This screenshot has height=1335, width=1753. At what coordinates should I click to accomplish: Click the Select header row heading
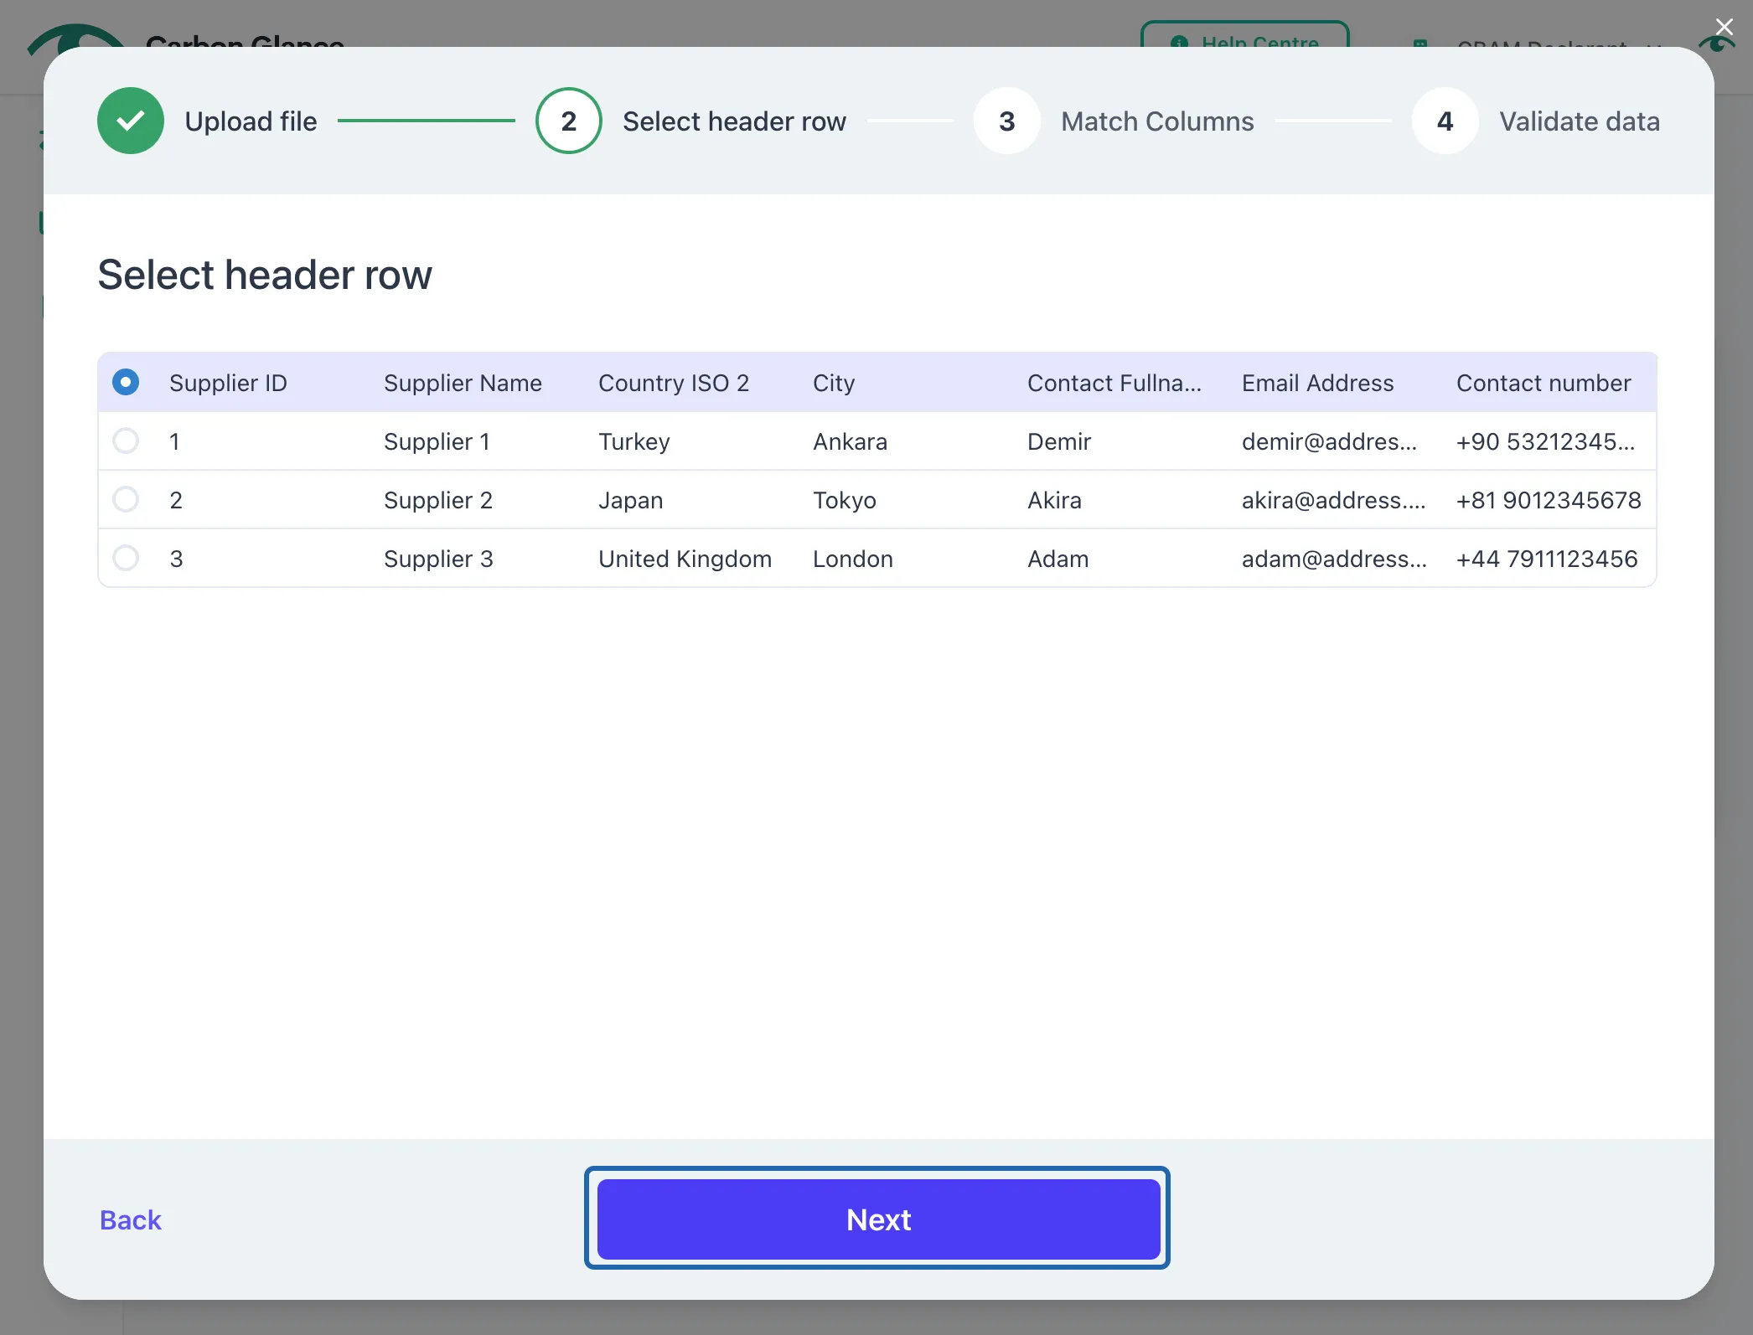265,275
